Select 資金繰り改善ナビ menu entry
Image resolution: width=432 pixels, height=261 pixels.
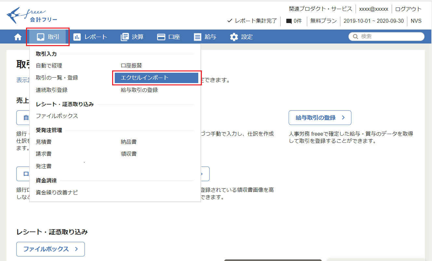[x=57, y=192]
